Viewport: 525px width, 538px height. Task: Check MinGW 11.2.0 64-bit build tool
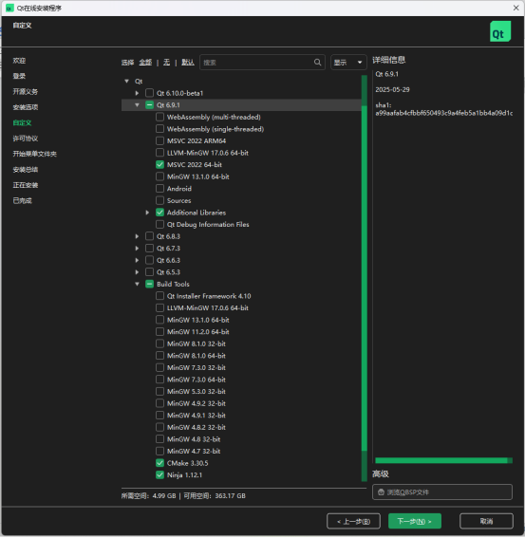[x=159, y=332]
